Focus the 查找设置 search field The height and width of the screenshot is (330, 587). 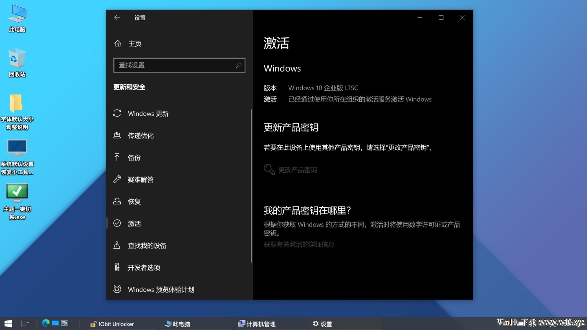[179, 65]
